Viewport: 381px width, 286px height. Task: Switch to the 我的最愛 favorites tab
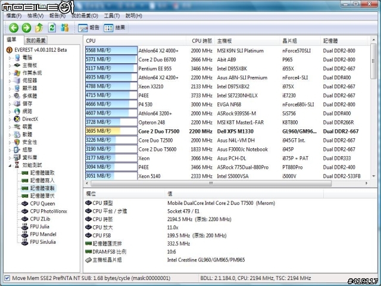coord(36,41)
